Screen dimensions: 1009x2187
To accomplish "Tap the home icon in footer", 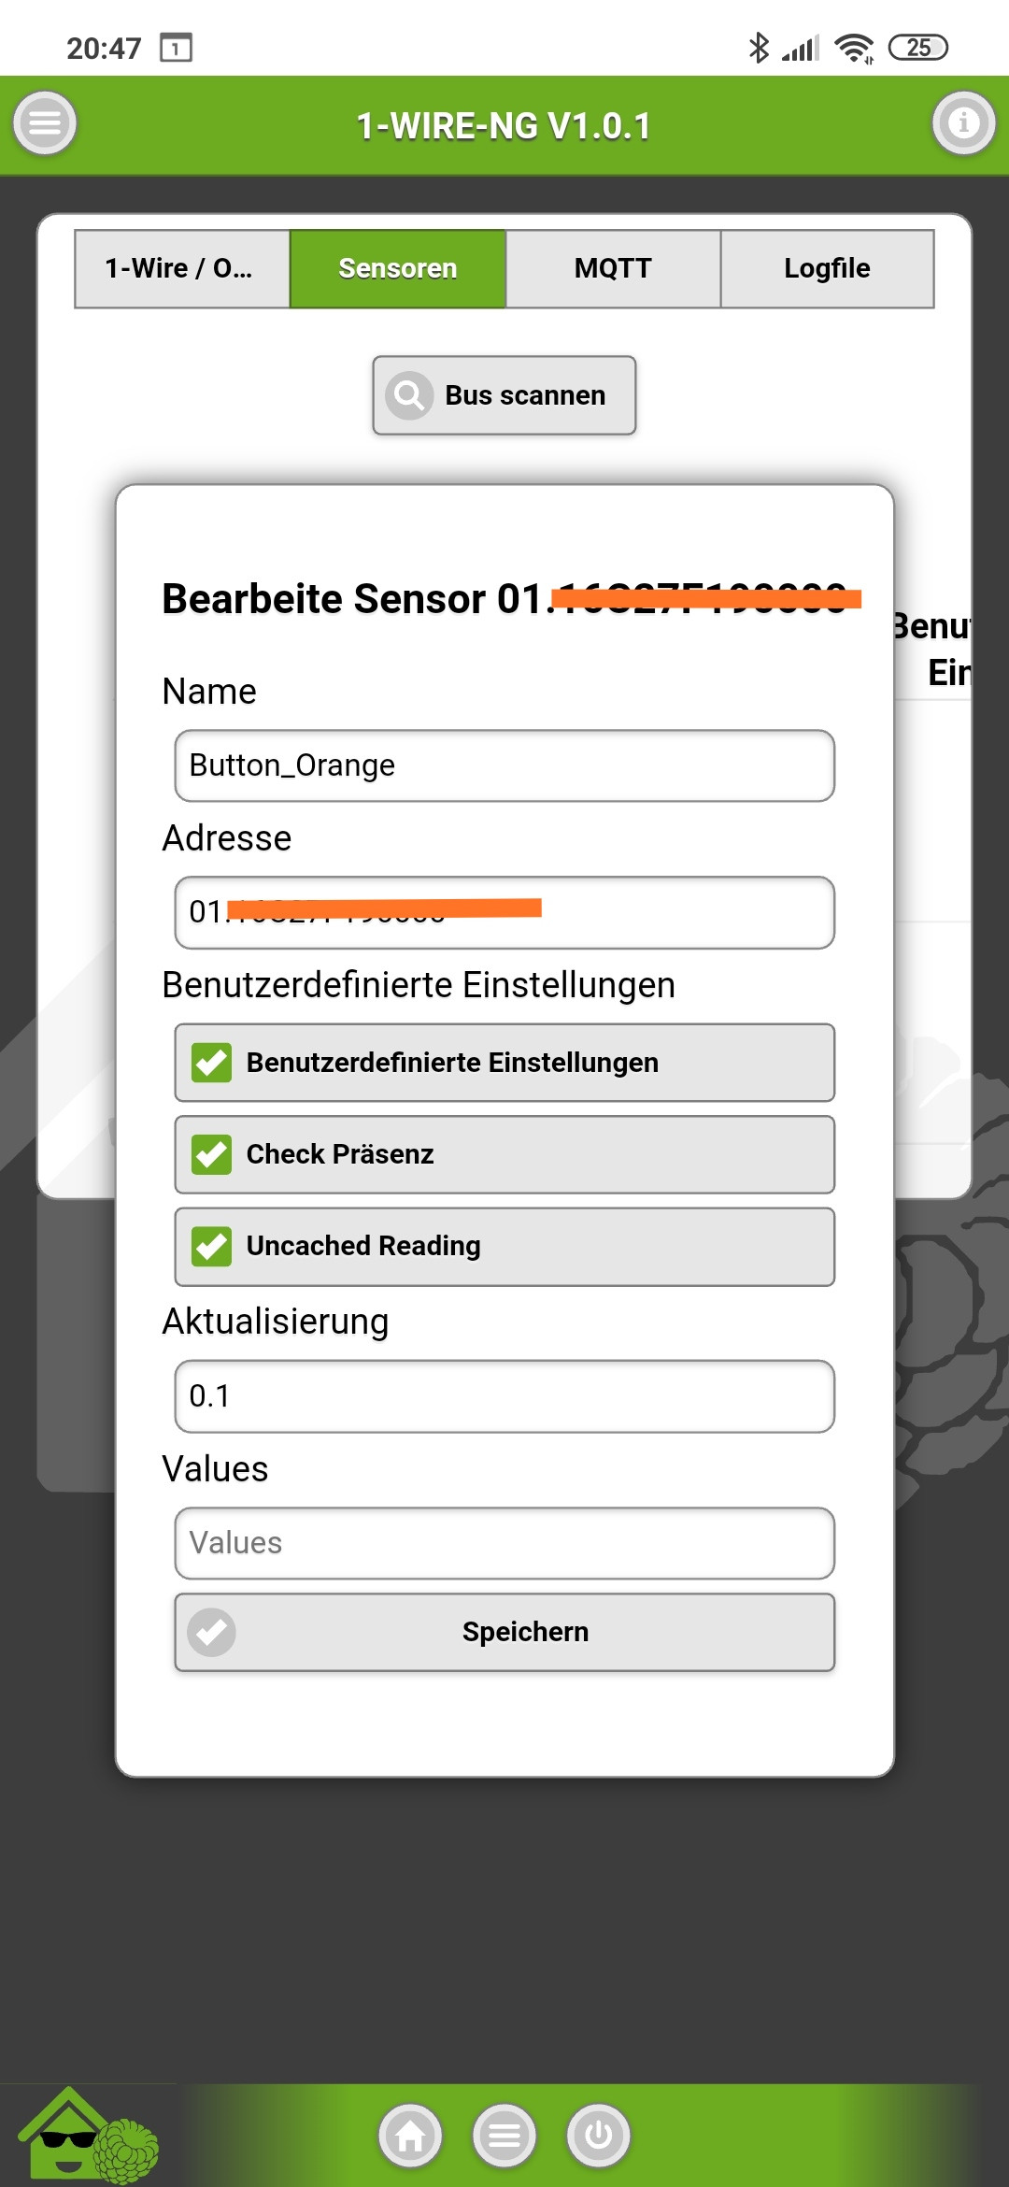I will tap(410, 2136).
